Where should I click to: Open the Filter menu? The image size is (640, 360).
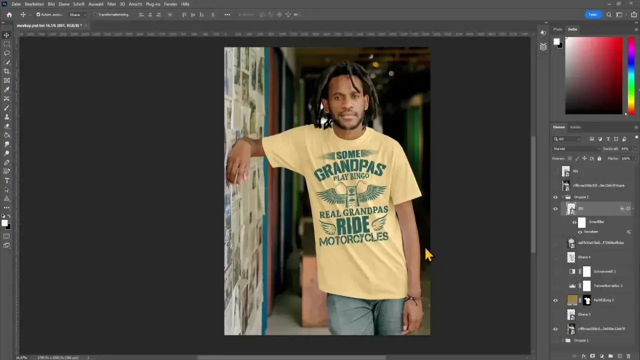tap(111, 4)
